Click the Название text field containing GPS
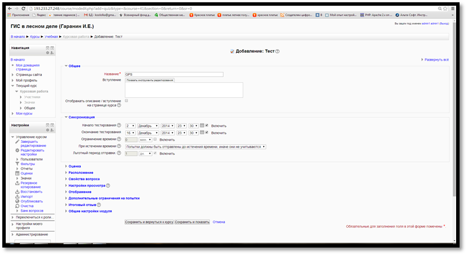 [x=174, y=74]
